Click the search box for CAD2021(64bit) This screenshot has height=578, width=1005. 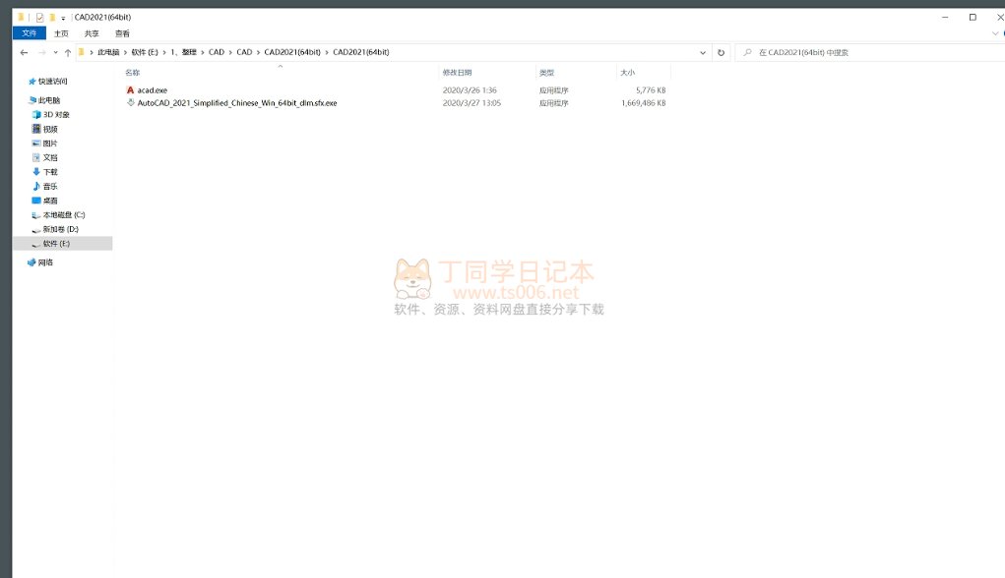pyautogui.click(x=872, y=52)
